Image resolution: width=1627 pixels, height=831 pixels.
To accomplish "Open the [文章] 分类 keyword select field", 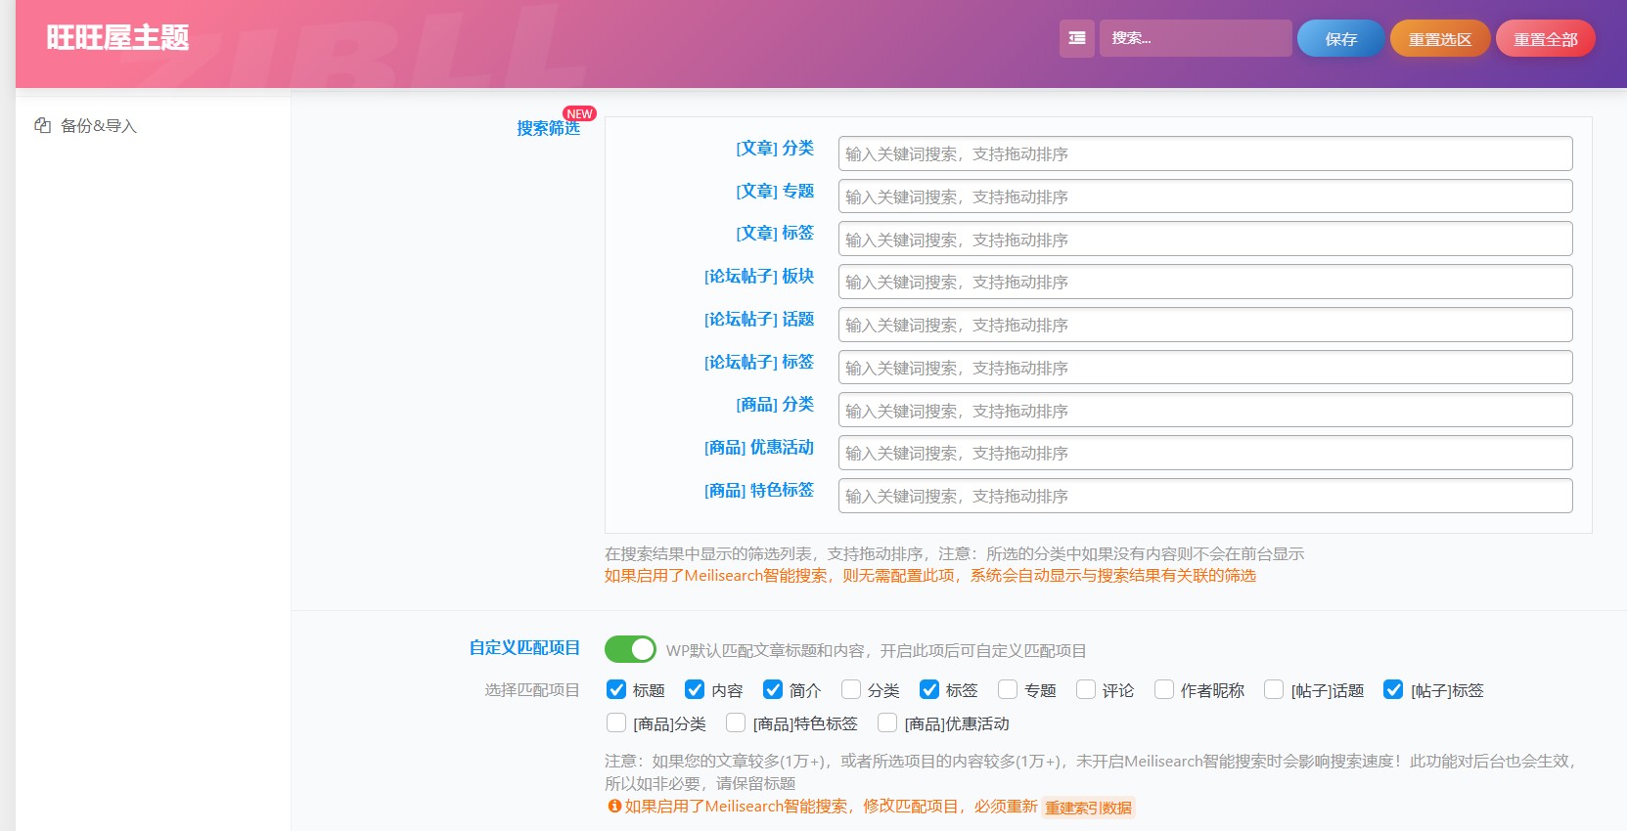I will 1205,153.
